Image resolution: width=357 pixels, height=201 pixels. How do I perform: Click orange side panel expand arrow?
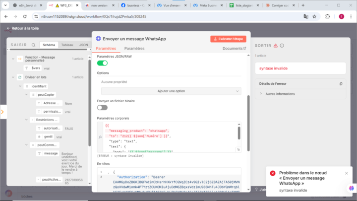coord(3,112)
